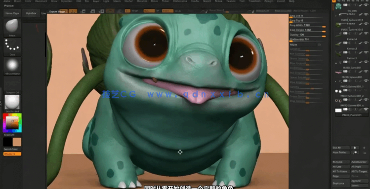Click the All To Home button

tap(341, 172)
